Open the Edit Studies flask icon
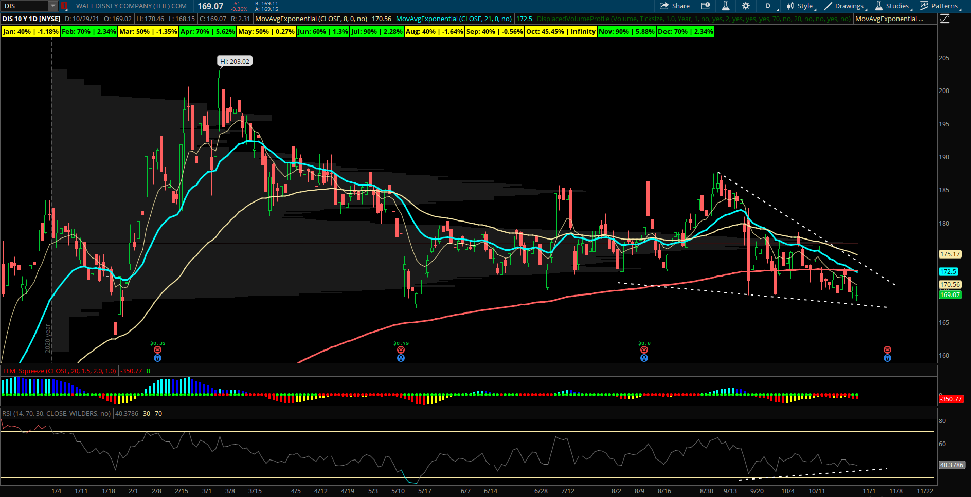 726,6
